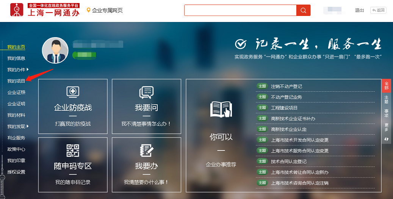The image size is (393, 199).
Task: Click the 随申码专区 QR code icon
Action: 73,150
